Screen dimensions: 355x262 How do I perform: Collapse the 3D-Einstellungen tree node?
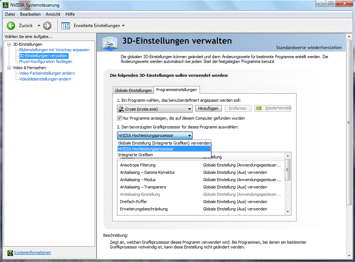[9, 44]
